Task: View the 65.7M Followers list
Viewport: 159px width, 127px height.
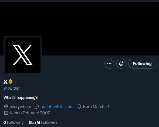Action: 43,122
